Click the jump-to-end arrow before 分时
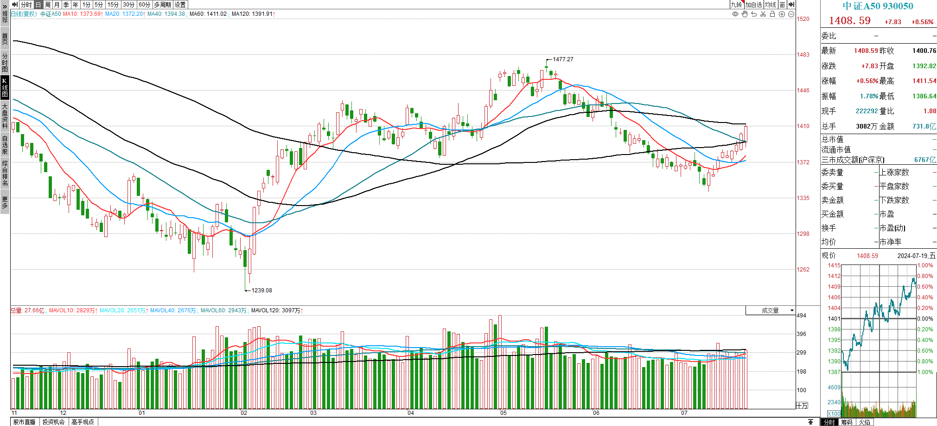Viewport: 937px width, 426px height. click(15, 5)
